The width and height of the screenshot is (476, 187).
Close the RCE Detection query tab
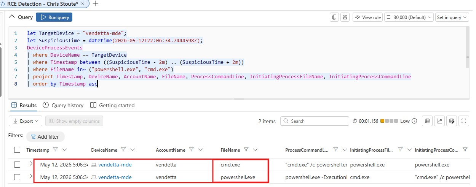(83, 3)
